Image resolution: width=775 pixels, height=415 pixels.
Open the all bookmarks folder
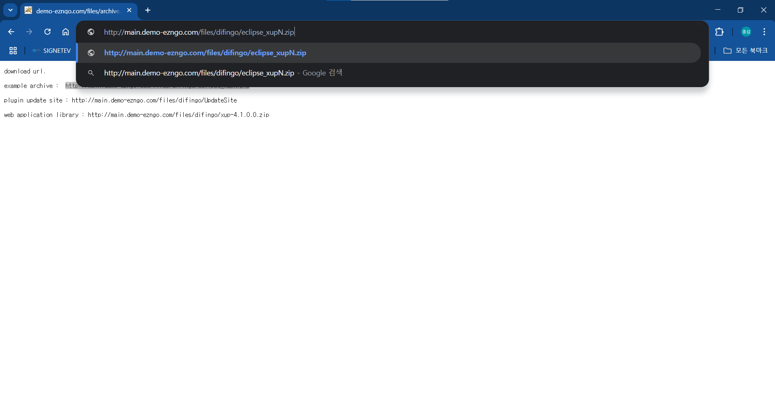pos(745,50)
